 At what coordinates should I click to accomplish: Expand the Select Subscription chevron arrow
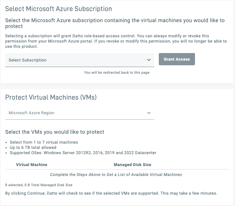point(149,60)
